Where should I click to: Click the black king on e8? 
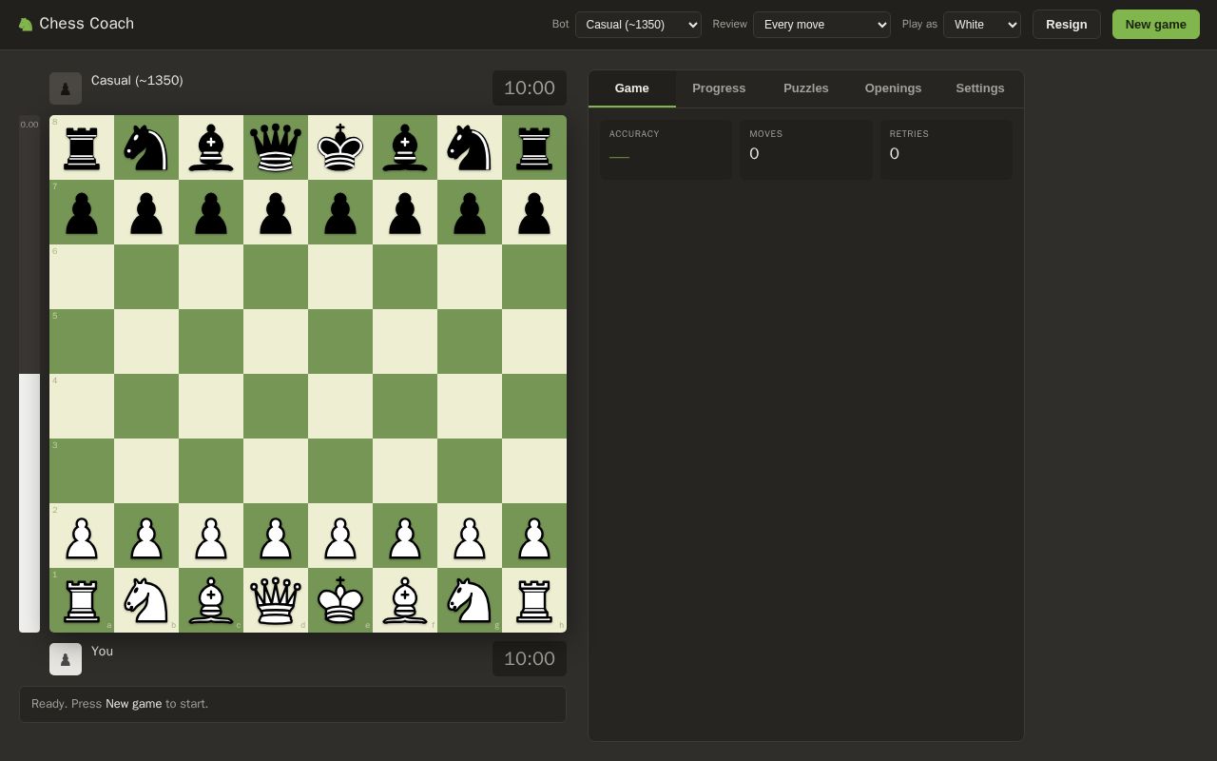point(340,147)
